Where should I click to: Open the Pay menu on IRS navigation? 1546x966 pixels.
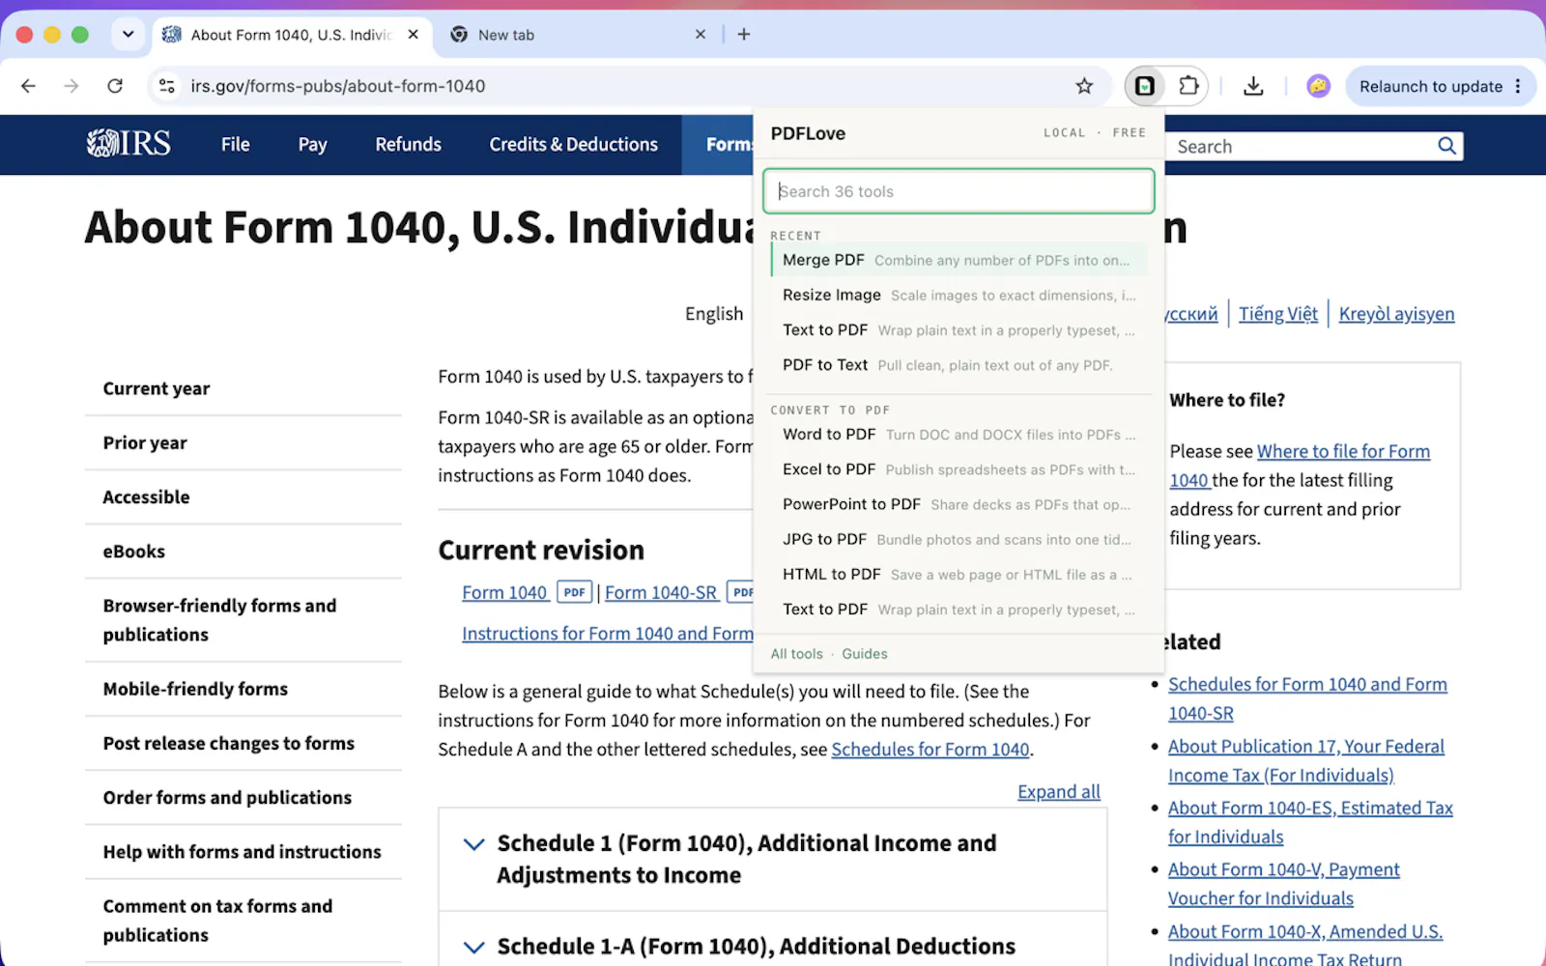[312, 145]
